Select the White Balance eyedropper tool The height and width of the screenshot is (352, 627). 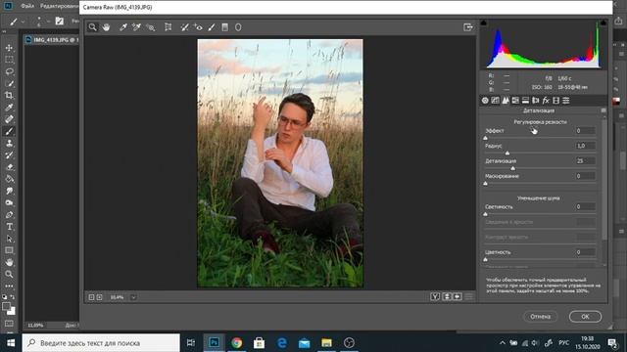[x=123, y=27]
